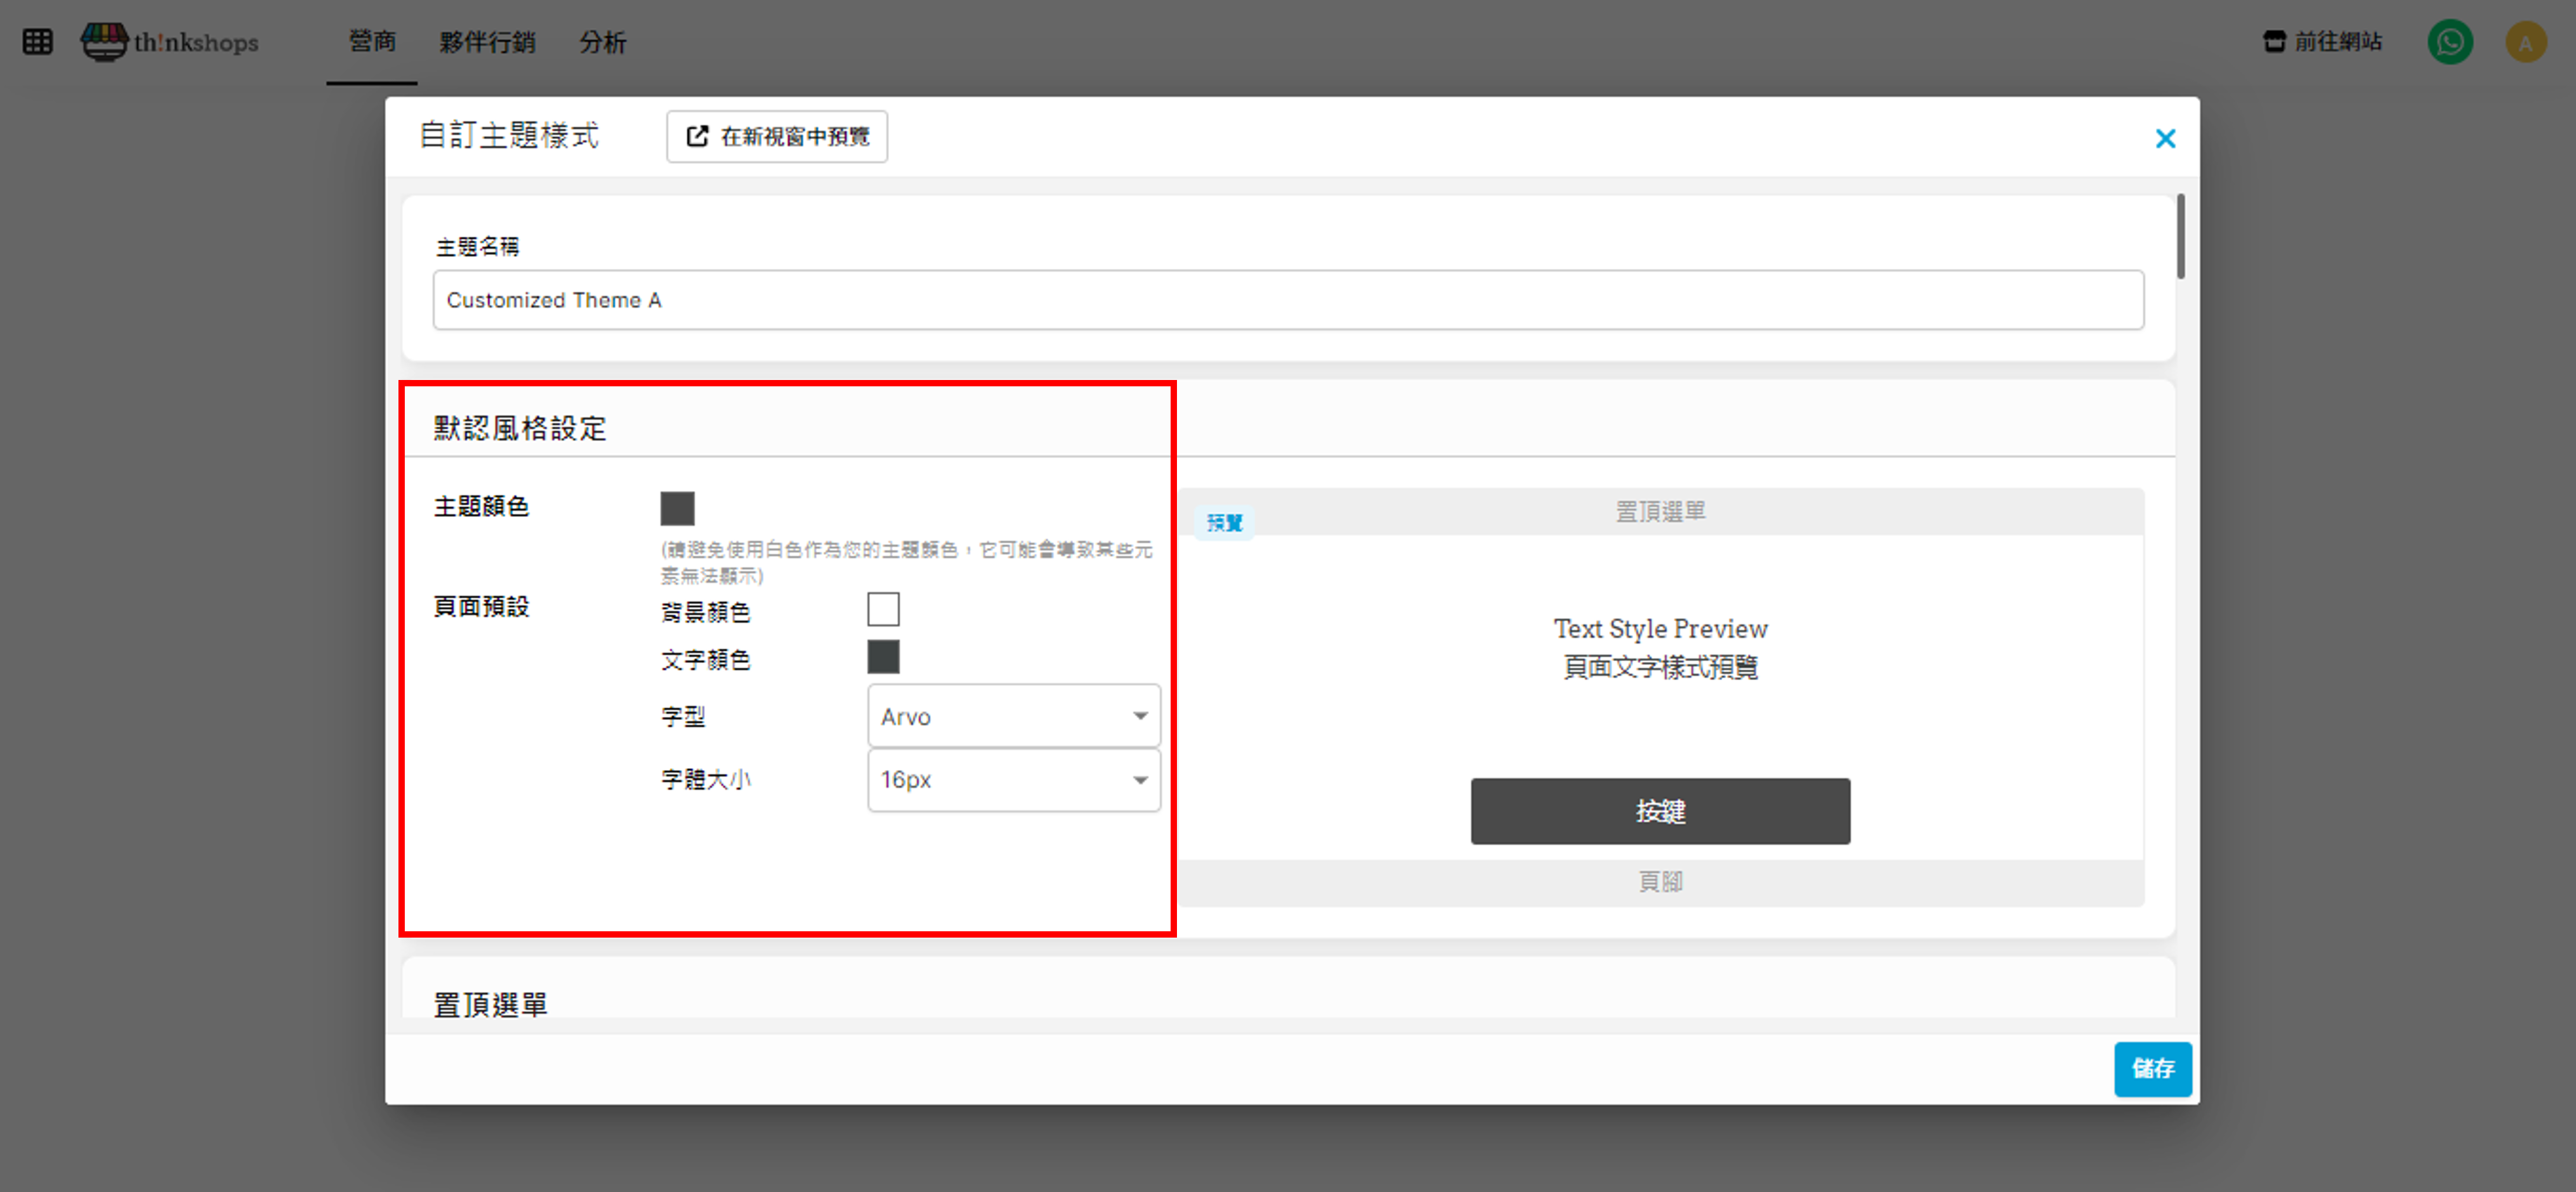Open the 背景顏色 white swatch

pos(883,609)
